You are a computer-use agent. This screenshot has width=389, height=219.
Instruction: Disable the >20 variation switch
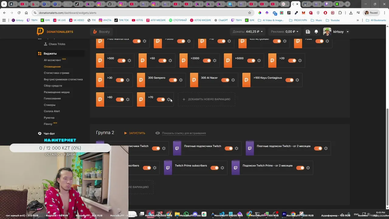[x=292, y=61]
